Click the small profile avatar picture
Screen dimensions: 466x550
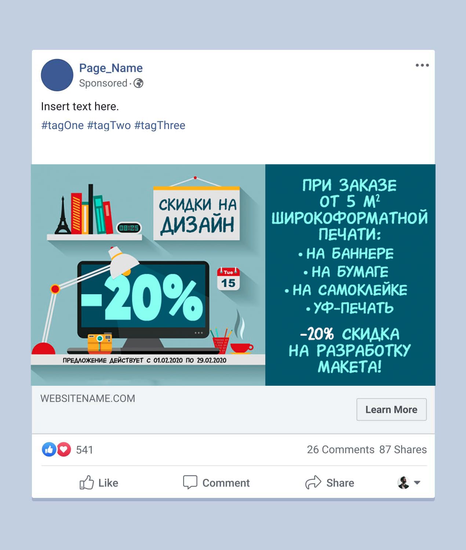coord(404,483)
